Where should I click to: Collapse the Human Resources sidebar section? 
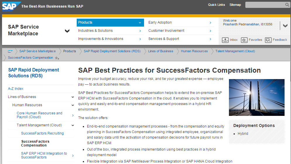[73, 105]
